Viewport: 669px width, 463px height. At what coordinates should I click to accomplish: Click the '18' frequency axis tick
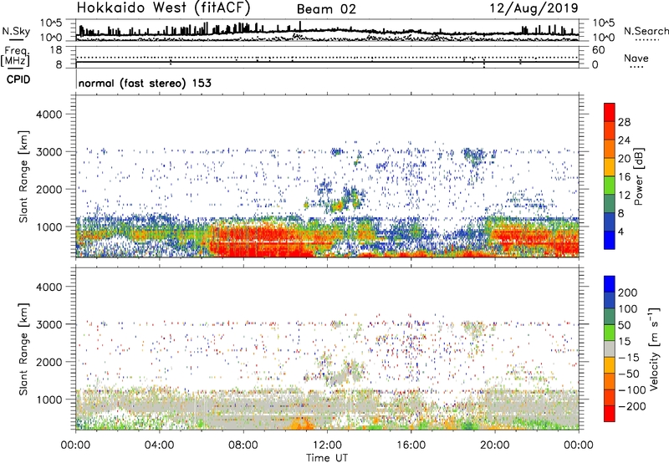(55, 50)
